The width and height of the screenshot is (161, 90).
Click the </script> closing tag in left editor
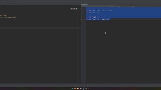(12, 17)
